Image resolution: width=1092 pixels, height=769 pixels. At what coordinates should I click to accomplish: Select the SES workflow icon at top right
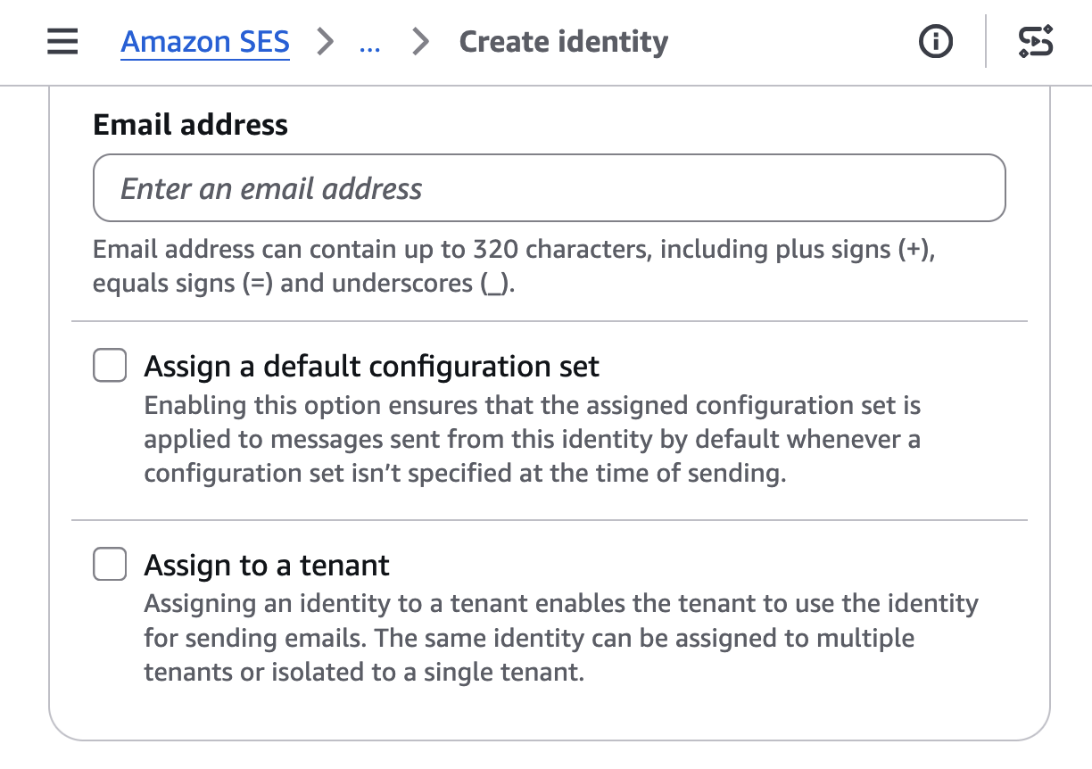[x=1036, y=41]
